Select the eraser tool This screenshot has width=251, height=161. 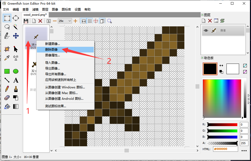tap(7, 98)
